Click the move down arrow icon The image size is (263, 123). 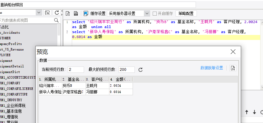pos(255,112)
